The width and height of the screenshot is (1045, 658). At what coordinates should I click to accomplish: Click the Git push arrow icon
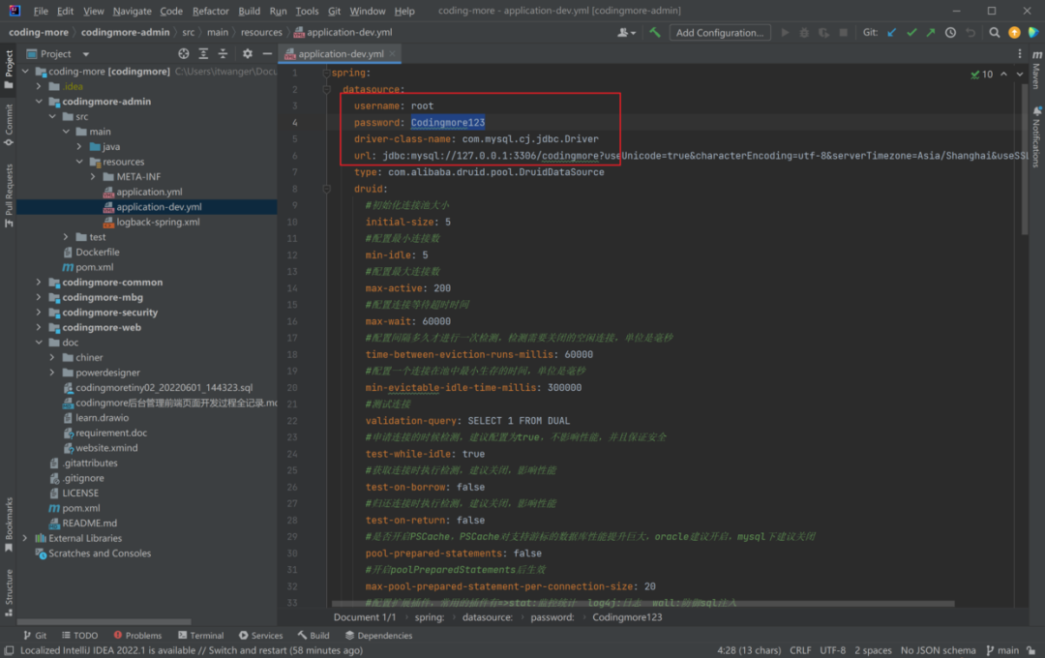[x=931, y=32]
